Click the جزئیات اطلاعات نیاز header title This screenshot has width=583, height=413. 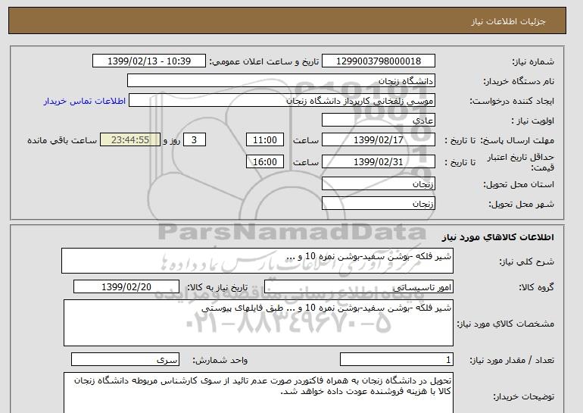(x=508, y=21)
